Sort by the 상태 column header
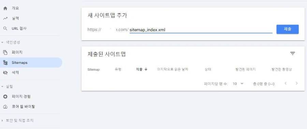The width and height of the screenshot is (307, 129). click(208, 70)
